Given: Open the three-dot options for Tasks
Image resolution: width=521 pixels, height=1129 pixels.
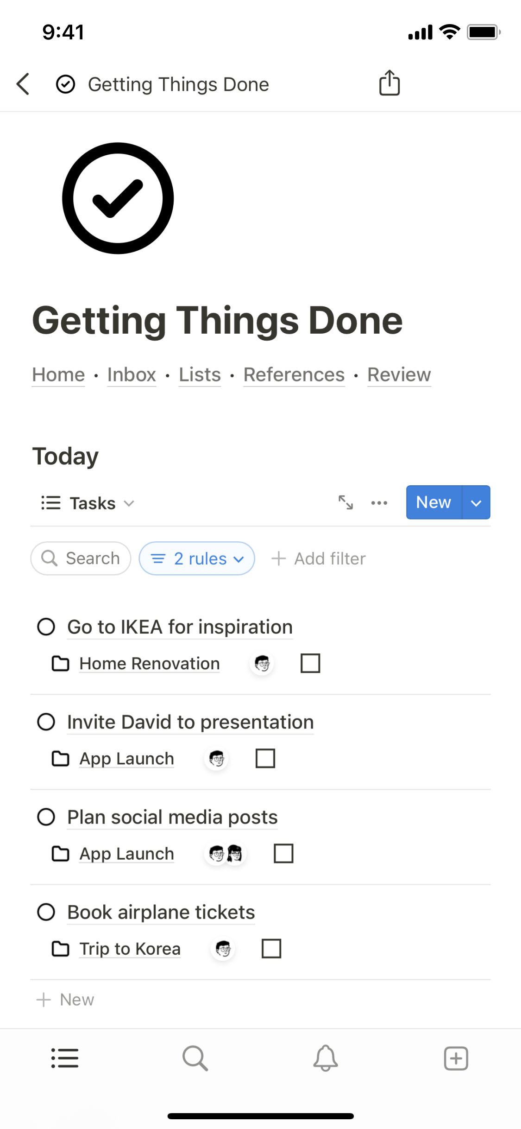Looking at the screenshot, I should (379, 503).
